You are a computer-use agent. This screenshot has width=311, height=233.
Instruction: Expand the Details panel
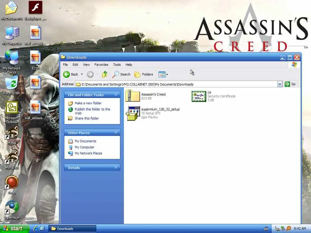pyautogui.click(x=116, y=167)
